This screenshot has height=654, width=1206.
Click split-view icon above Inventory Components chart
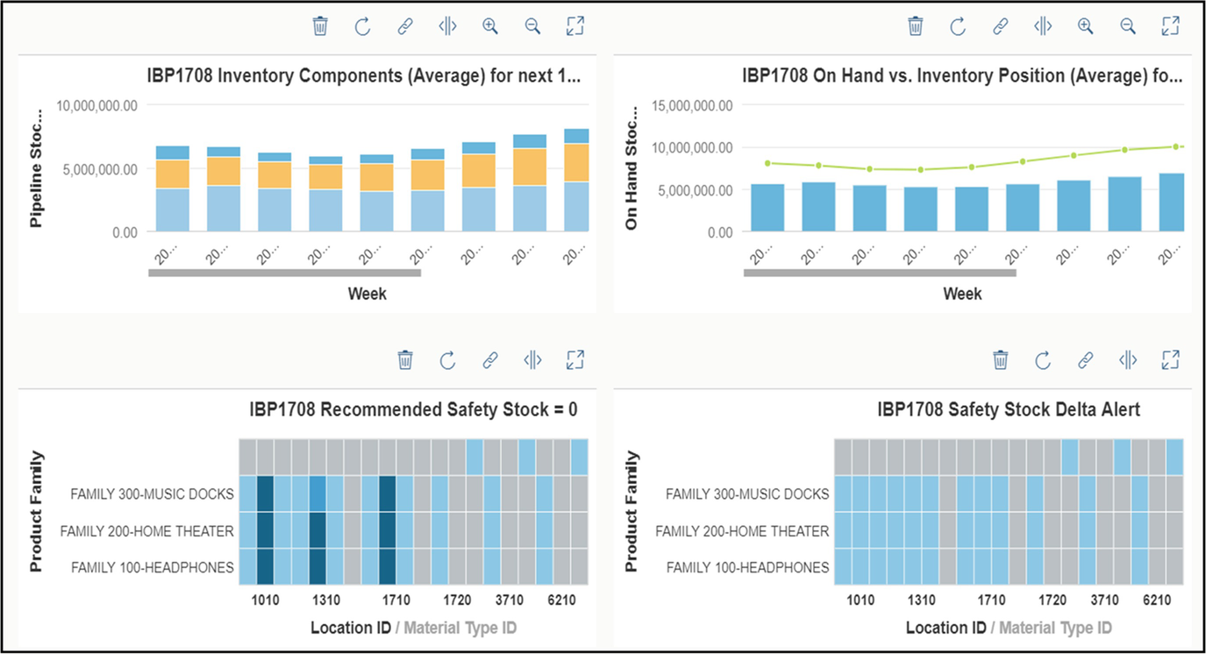tap(447, 26)
